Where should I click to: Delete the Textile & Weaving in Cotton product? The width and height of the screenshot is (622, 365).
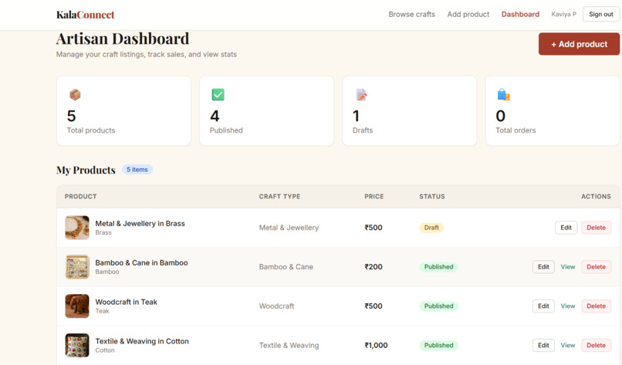[596, 345]
